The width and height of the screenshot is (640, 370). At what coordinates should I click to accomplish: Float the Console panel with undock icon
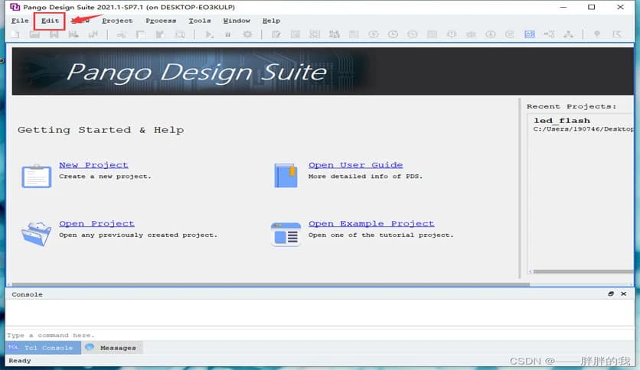point(611,294)
